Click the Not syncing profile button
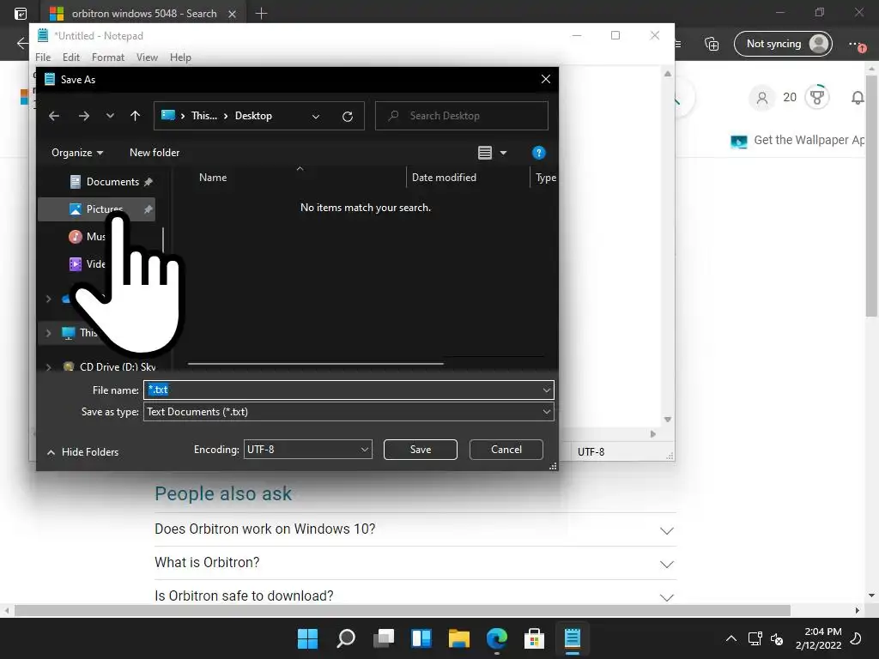This screenshot has width=879, height=659. click(x=783, y=44)
